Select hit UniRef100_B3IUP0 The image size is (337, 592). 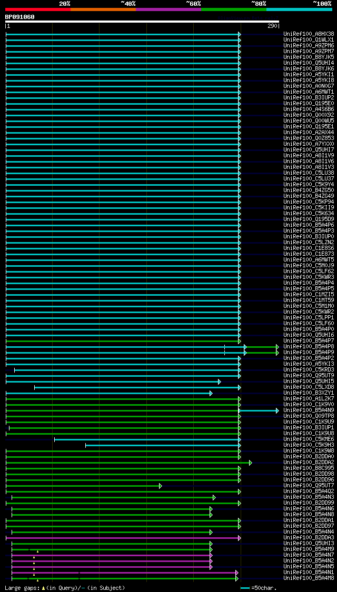[x=309, y=236]
